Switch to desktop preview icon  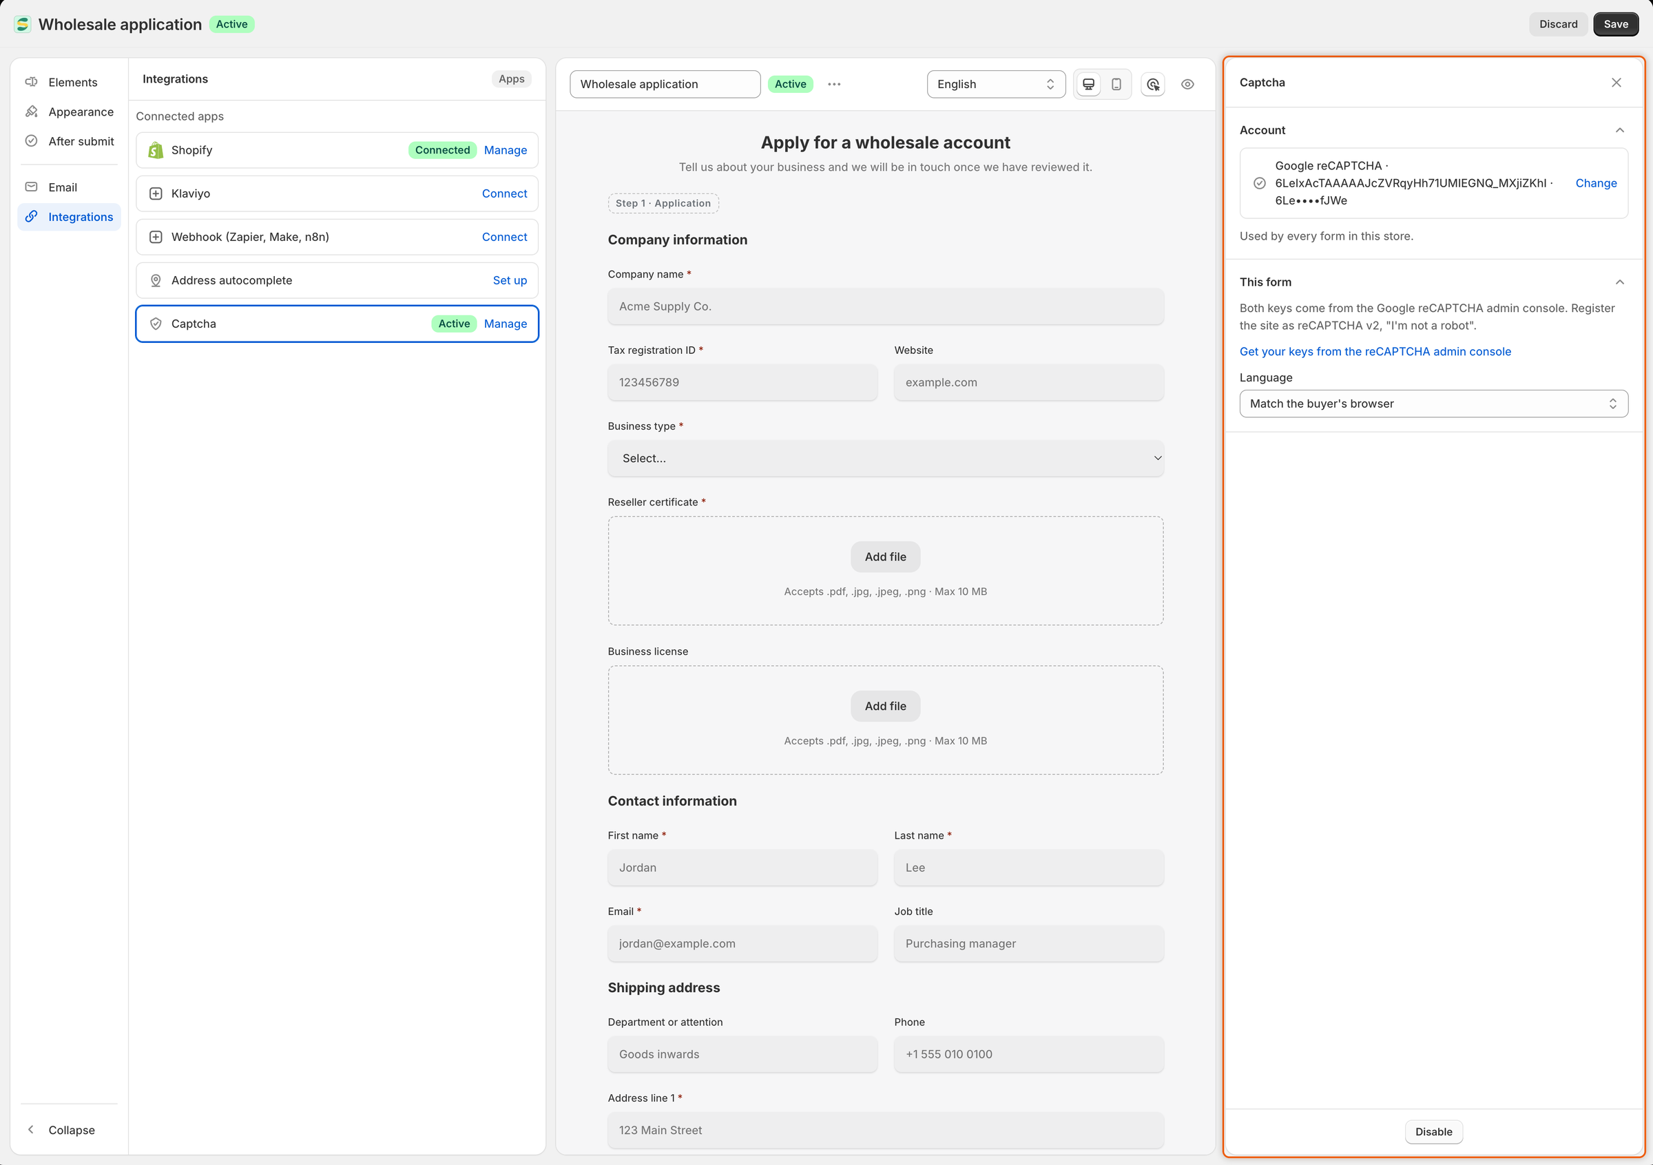(1088, 84)
